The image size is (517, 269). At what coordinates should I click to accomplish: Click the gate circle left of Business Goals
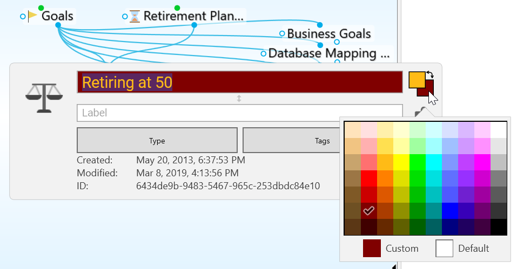(x=282, y=34)
